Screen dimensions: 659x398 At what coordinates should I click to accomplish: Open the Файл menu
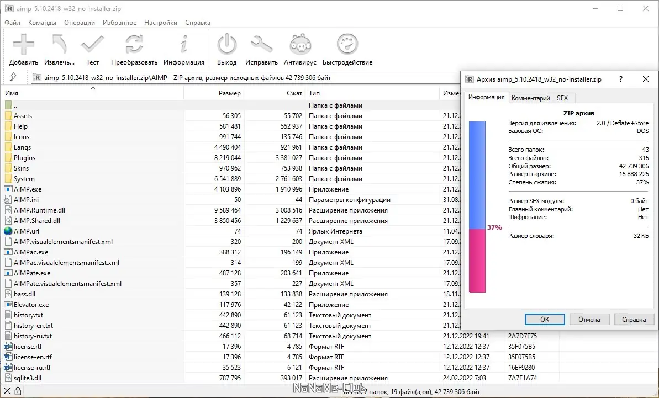pyautogui.click(x=13, y=23)
